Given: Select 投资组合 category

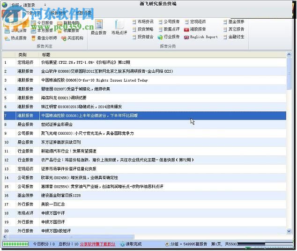Looking at the screenshot, I should pyautogui.click(x=143, y=37).
